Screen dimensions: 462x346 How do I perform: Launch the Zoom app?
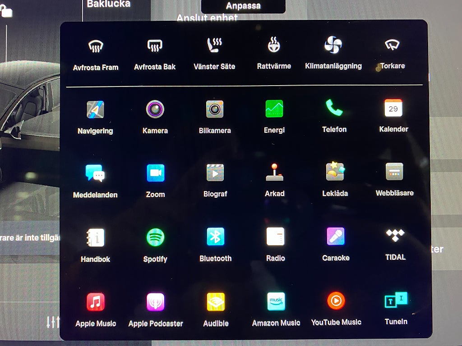pos(156,173)
